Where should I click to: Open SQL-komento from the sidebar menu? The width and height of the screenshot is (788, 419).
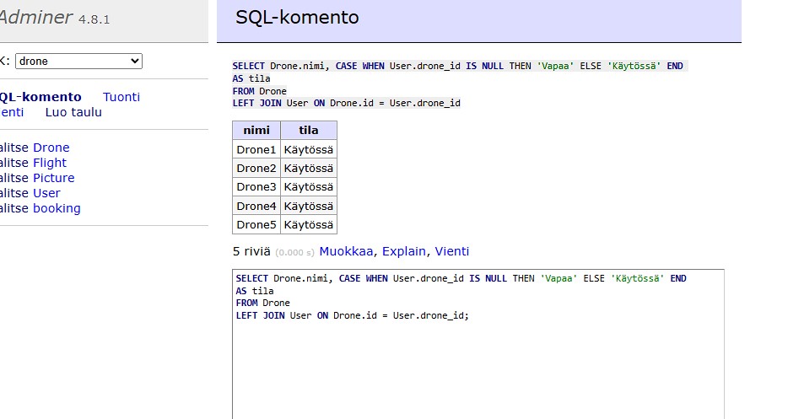[x=40, y=97]
